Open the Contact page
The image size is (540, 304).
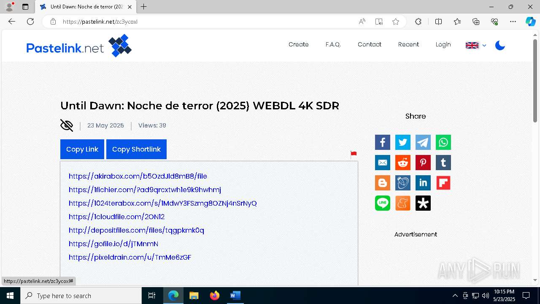coord(370,44)
